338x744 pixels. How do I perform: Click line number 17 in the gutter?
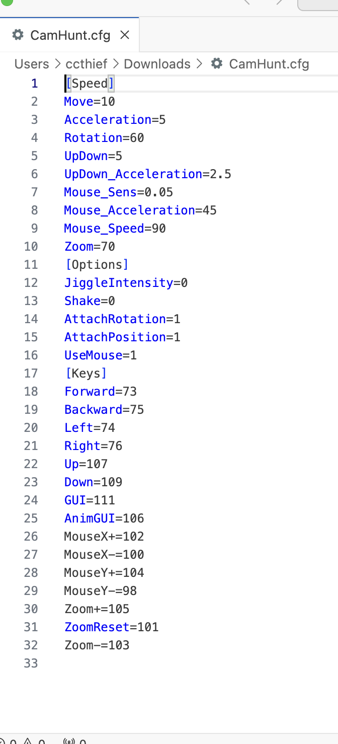(x=31, y=374)
